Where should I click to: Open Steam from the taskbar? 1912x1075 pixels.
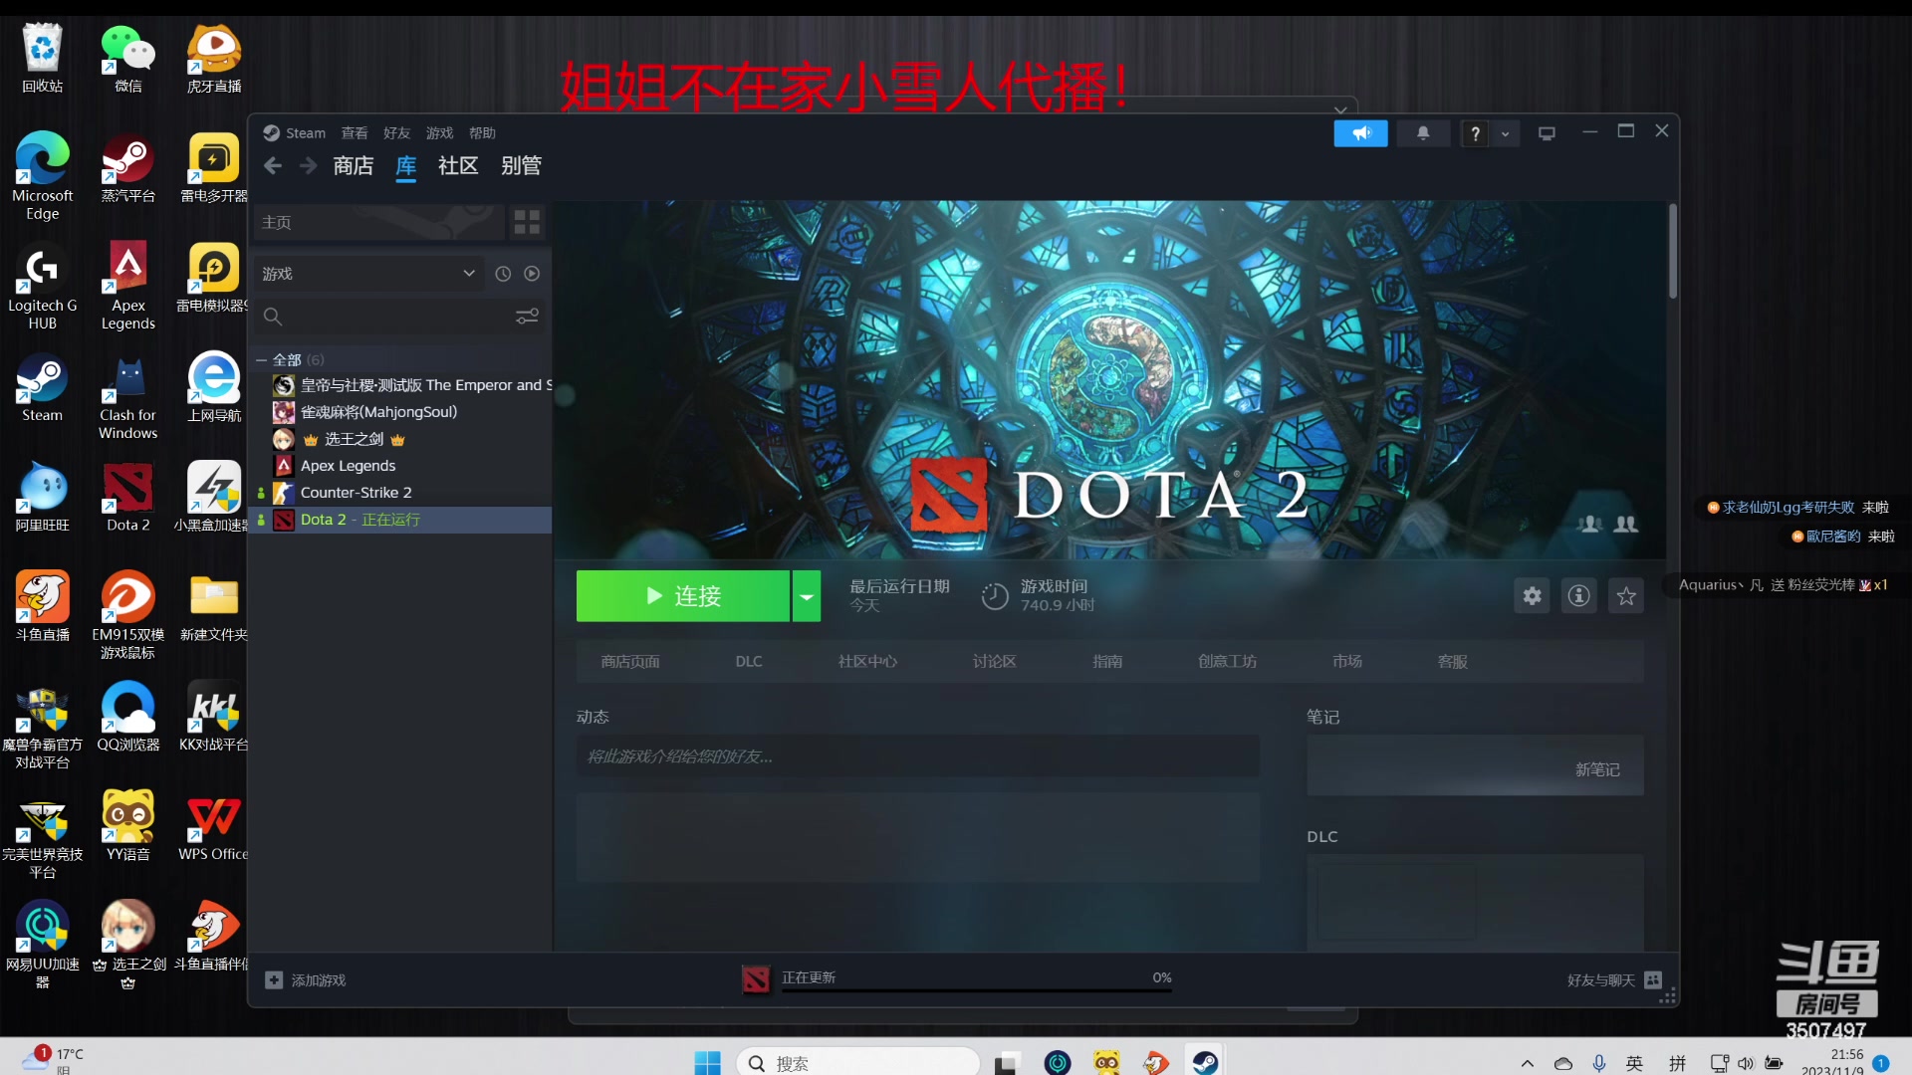coord(1205,1062)
